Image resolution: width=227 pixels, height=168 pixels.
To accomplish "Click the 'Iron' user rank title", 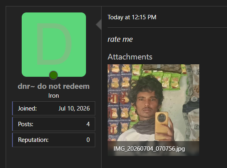I will [53, 96].
